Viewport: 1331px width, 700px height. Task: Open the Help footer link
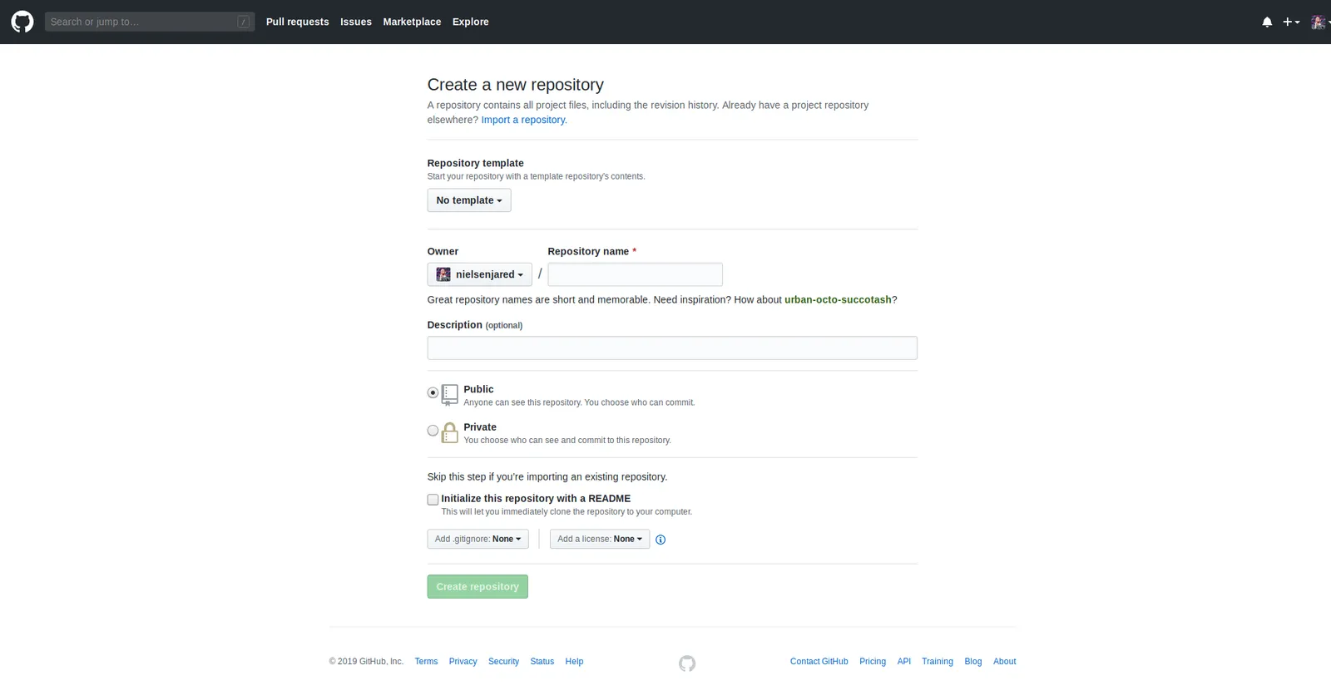click(574, 662)
